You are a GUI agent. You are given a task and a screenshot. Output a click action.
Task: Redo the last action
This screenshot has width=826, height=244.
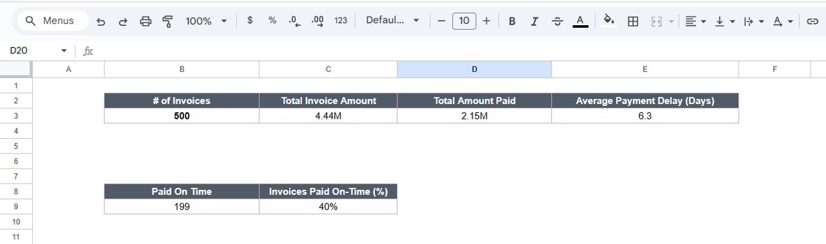[123, 21]
